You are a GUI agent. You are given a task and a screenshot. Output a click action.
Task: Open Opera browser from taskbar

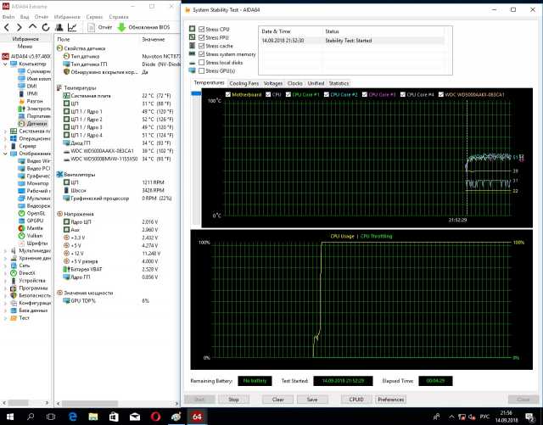155,417
